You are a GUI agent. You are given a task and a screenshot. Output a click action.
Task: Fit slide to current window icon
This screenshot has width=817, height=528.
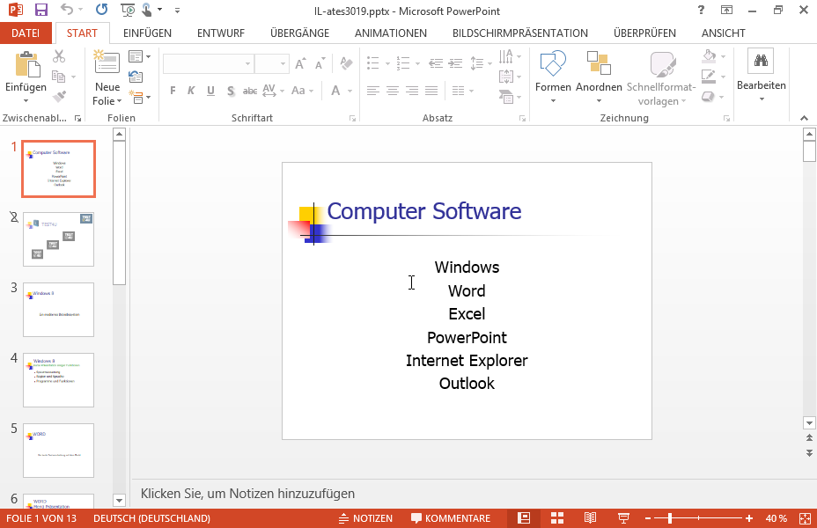(805, 518)
